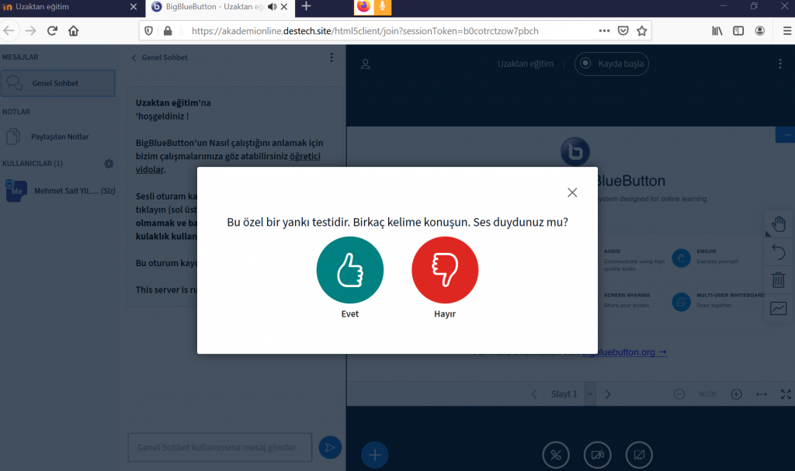Show tracking protection shield info

148,31
